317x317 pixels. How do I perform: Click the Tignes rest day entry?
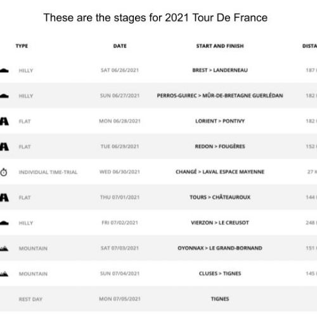(220, 299)
